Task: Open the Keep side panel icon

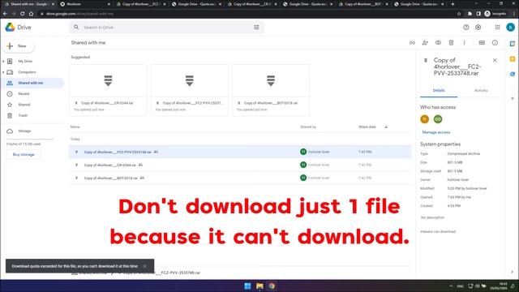Action: 513,59
